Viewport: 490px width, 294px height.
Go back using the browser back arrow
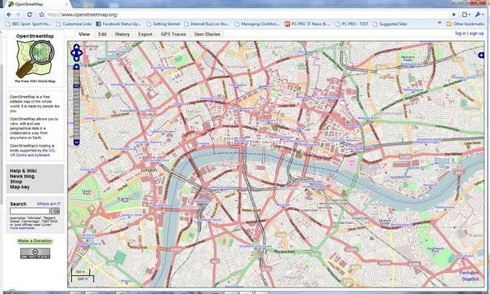pos(9,15)
